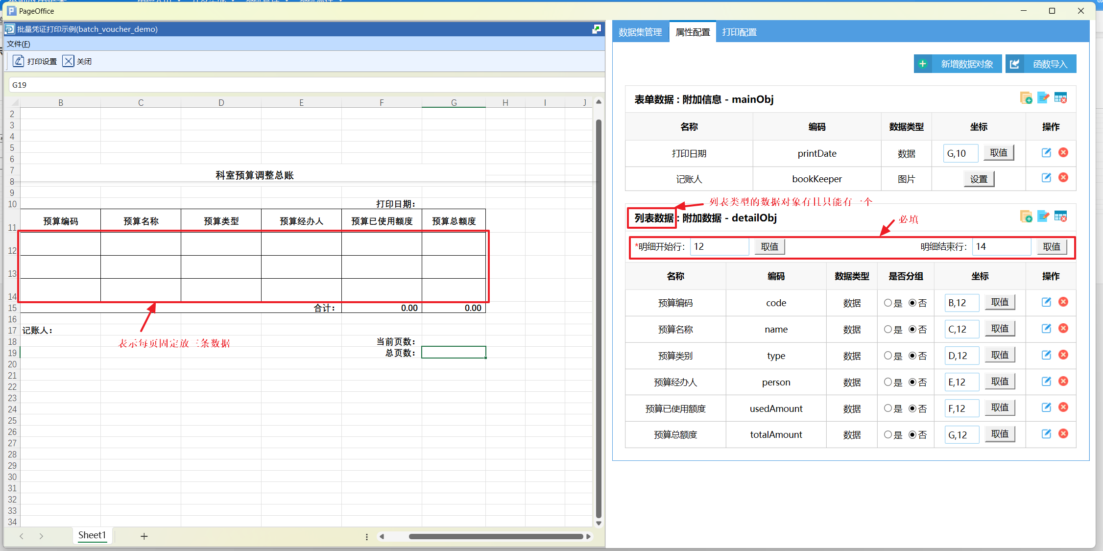The image size is (1103, 551).
Task: Click the Close (关闭) toolbar icon
Action: click(69, 61)
